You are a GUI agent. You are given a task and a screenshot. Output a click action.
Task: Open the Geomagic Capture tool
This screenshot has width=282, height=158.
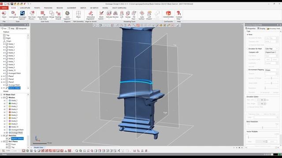pos(22,15)
